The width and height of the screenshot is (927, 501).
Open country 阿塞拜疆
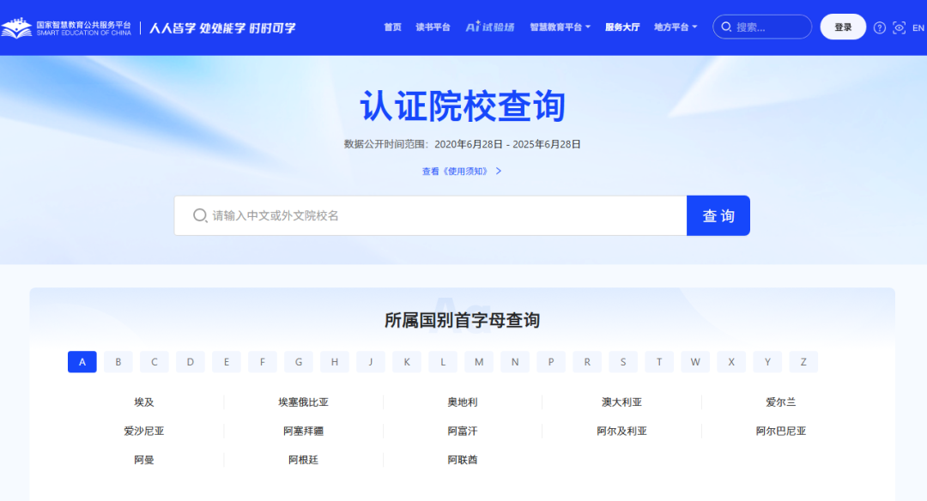coord(303,432)
